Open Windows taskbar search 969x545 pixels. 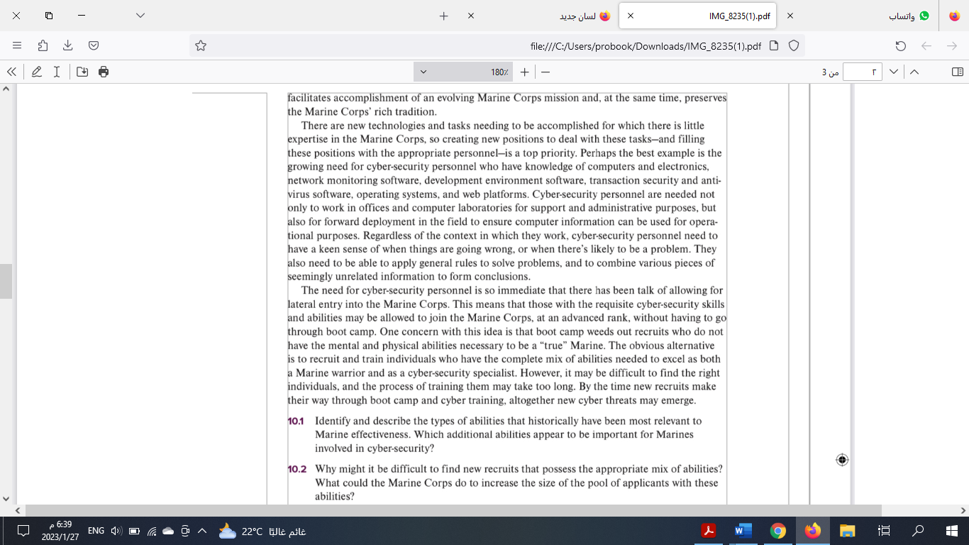click(x=918, y=530)
